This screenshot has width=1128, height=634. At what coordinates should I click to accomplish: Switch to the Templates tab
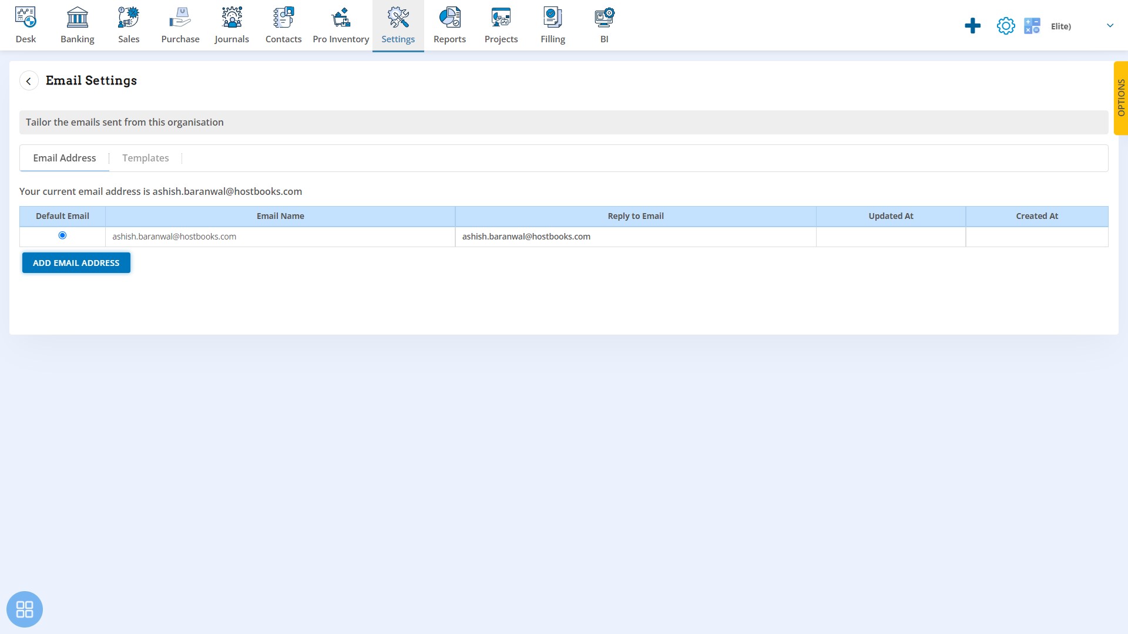(x=146, y=157)
